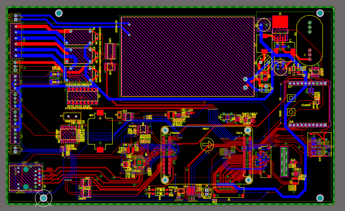Click the large hatched AC-POWER module
Viewport: 345px width, 211px height.
pyautogui.click(x=187, y=57)
